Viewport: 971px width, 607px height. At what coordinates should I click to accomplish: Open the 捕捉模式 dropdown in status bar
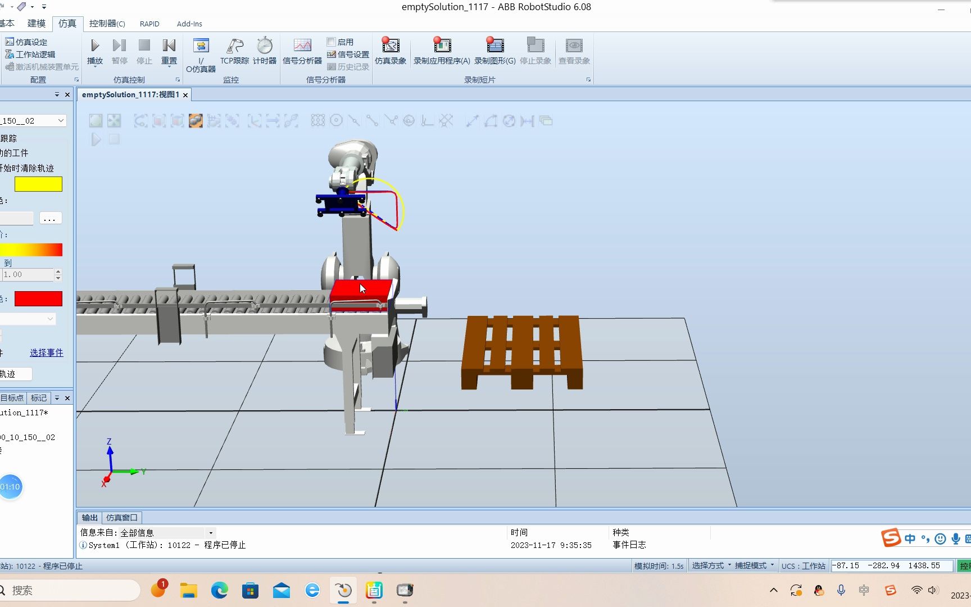[754, 565]
